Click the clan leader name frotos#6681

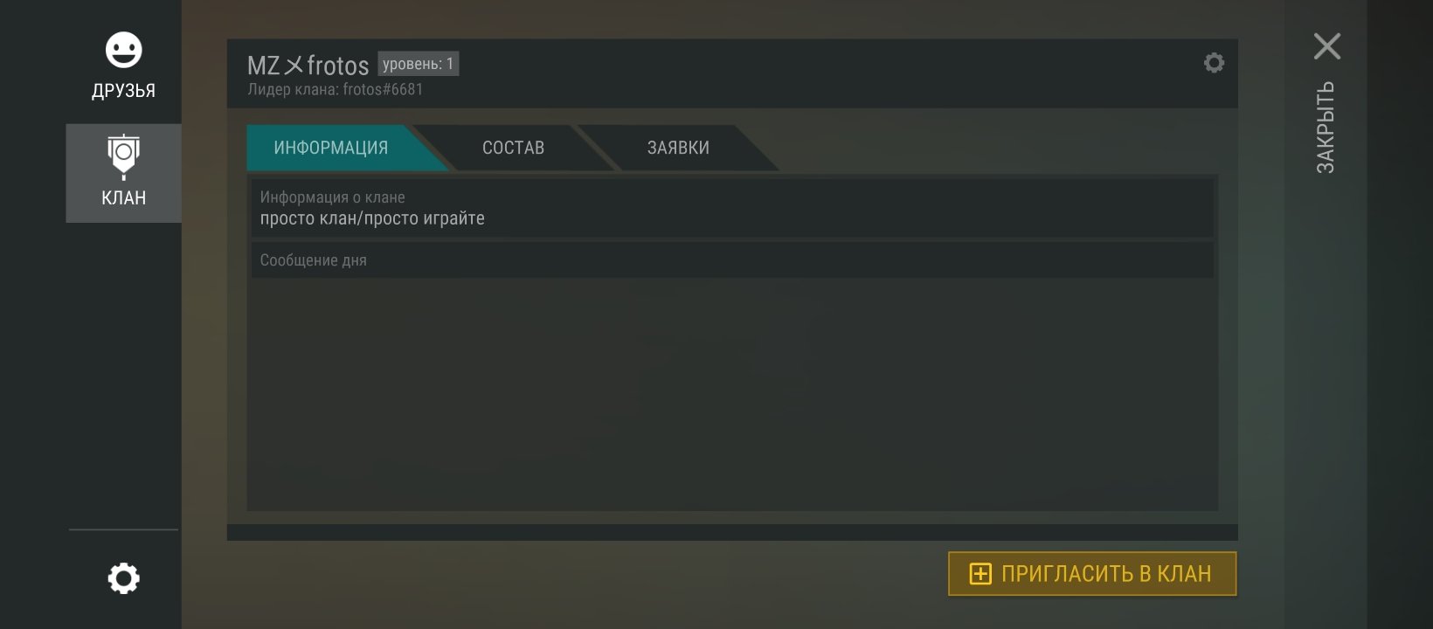tap(383, 89)
